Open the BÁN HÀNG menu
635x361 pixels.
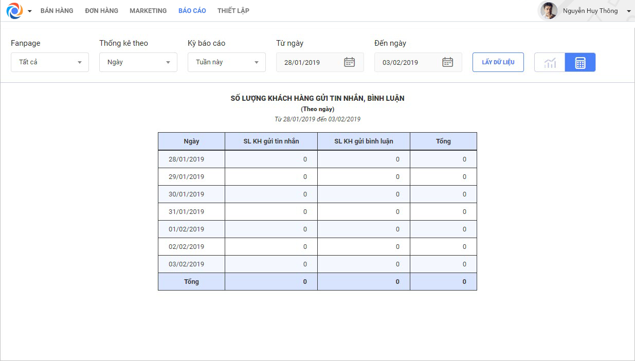[x=57, y=11]
